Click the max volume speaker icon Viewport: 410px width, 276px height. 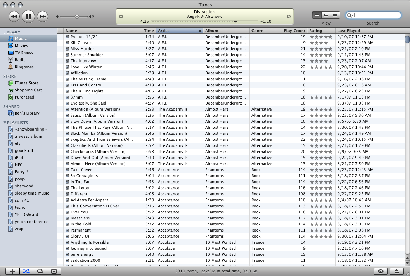91,16
